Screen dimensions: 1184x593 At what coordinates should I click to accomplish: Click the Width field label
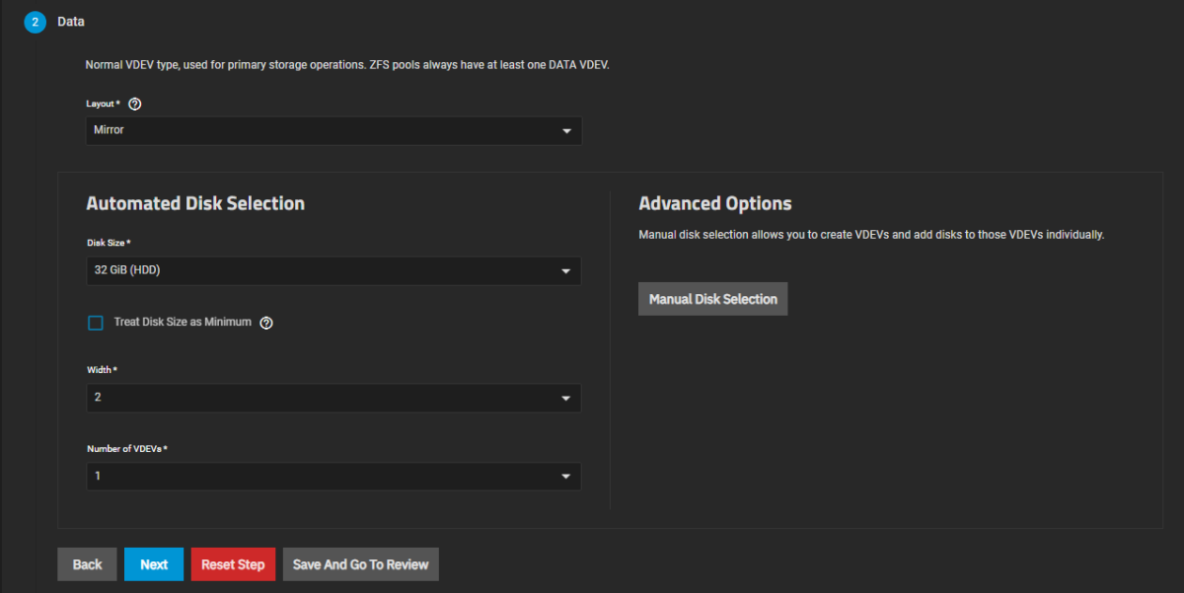click(x=102, y=370)
